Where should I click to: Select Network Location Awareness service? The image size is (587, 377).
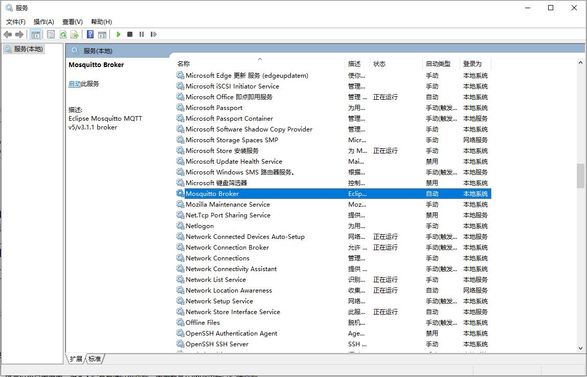click(333, 290)
